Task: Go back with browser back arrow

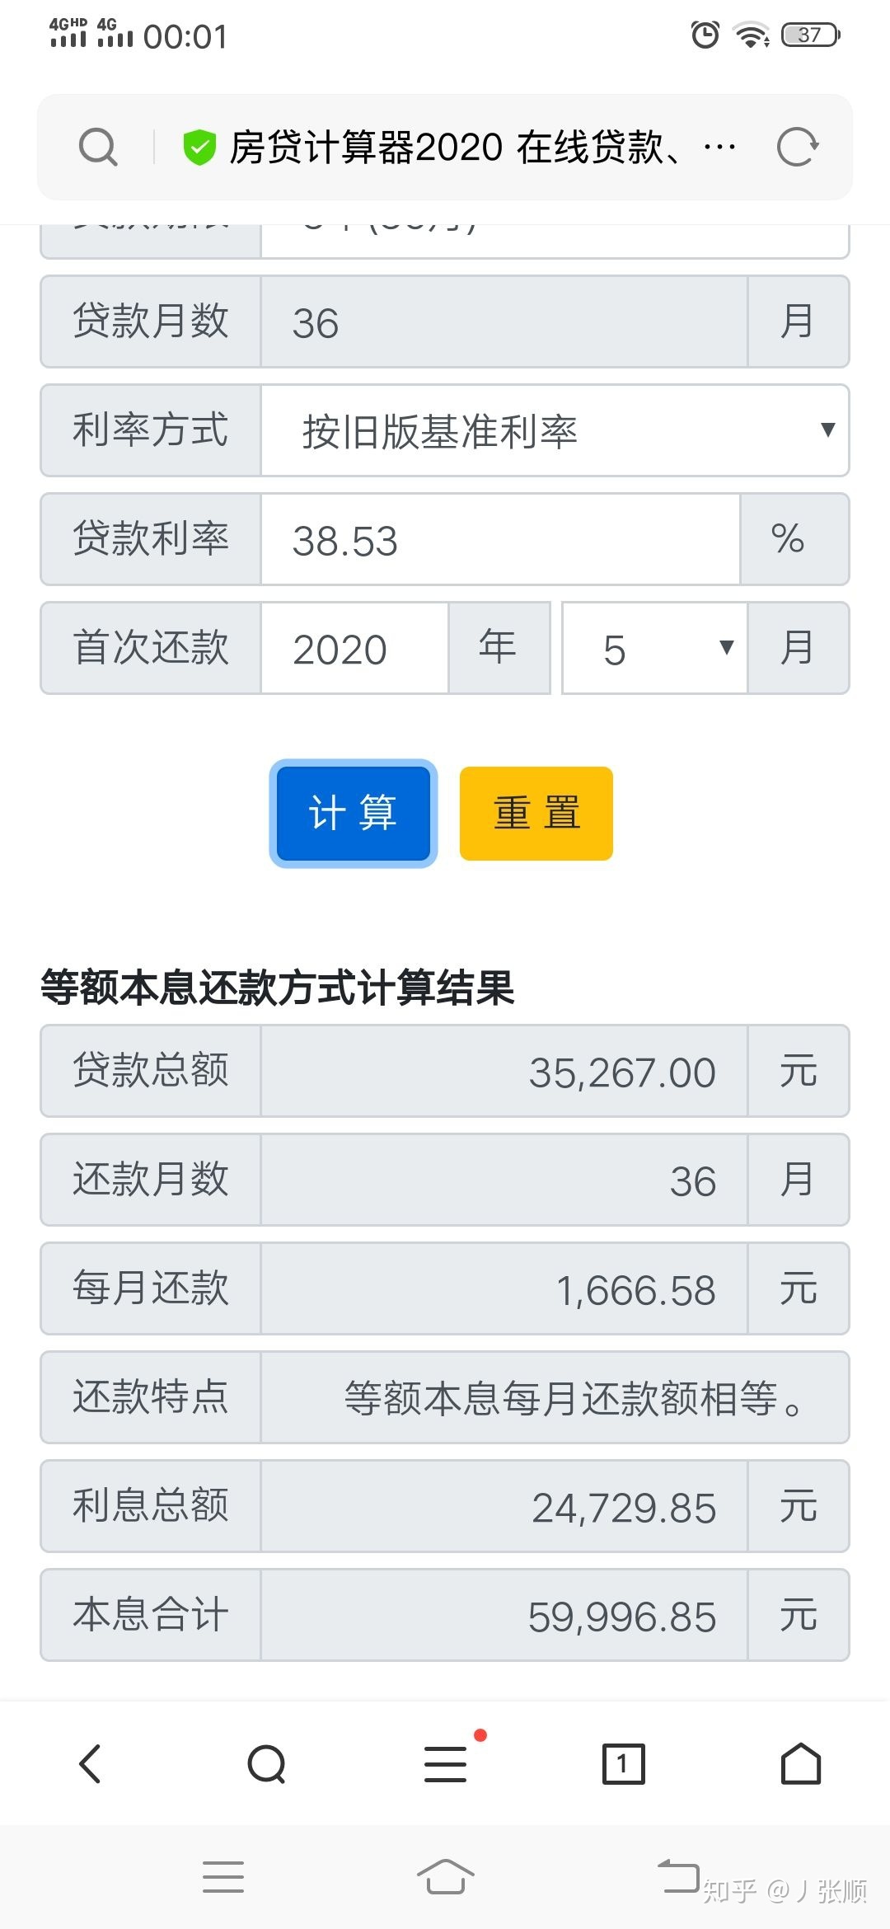Action: (x=90, y=1763)
